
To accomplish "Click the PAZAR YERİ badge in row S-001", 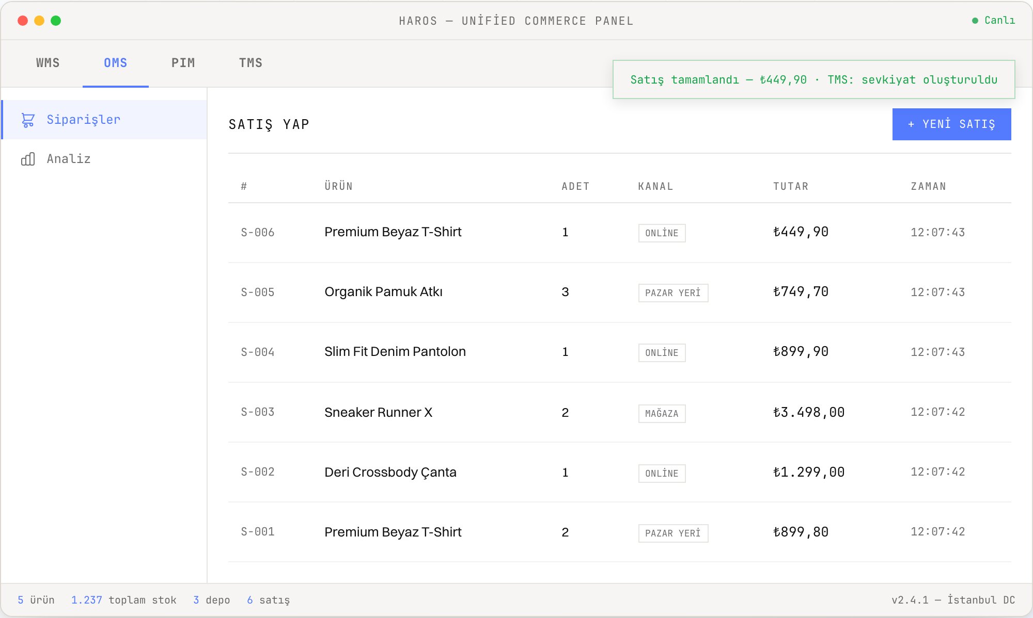I will coord(673,533).
